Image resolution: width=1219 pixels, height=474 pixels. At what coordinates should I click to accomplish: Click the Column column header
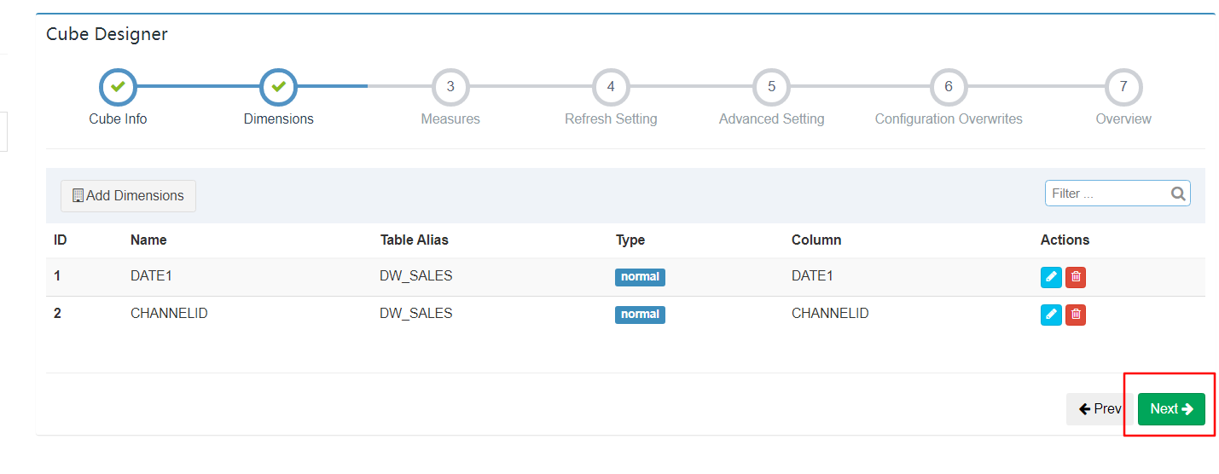click(x=816, y=240)
